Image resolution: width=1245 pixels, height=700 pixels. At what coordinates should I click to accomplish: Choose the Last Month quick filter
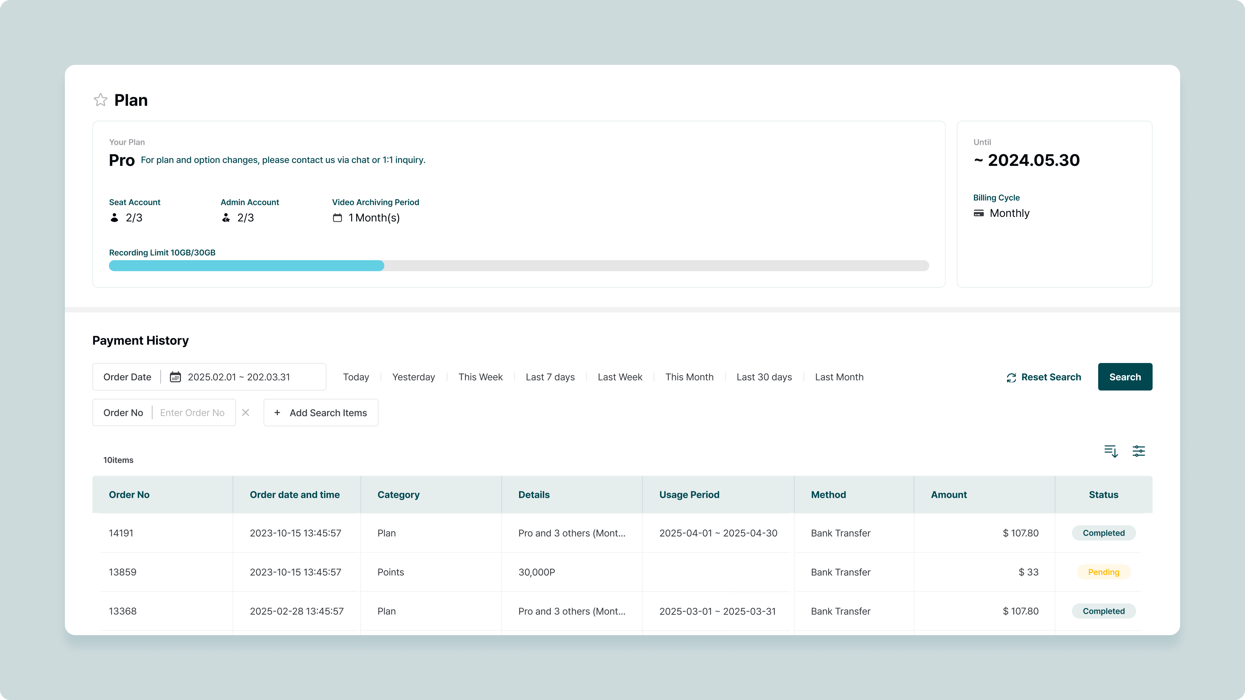[839, 377]
